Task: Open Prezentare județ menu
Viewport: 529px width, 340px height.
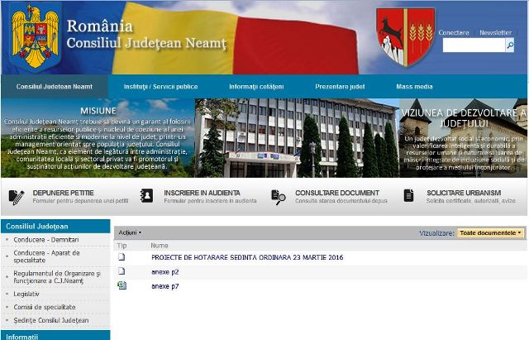Action: (340, 86)
